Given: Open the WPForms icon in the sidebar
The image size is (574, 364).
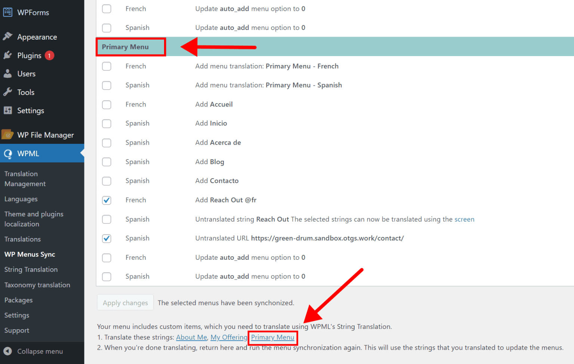Looking at the screenshot, I should 7,12.
